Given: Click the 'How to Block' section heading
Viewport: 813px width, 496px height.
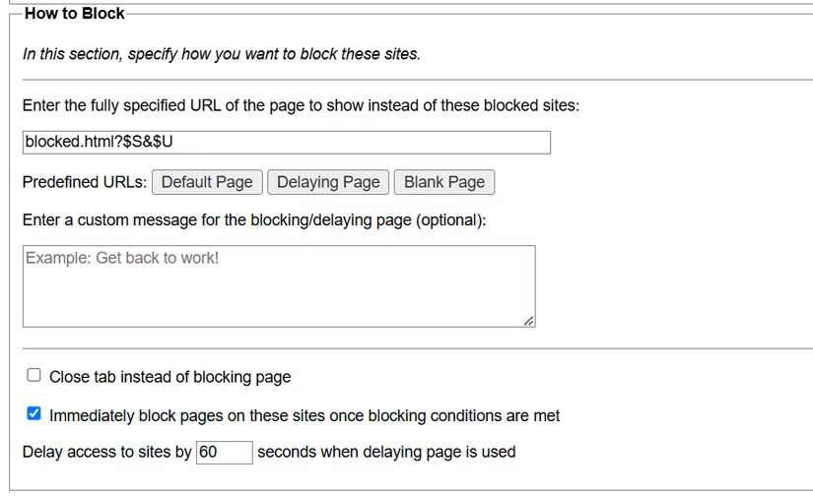Looking at the screenshot, I should coord(74,14).
